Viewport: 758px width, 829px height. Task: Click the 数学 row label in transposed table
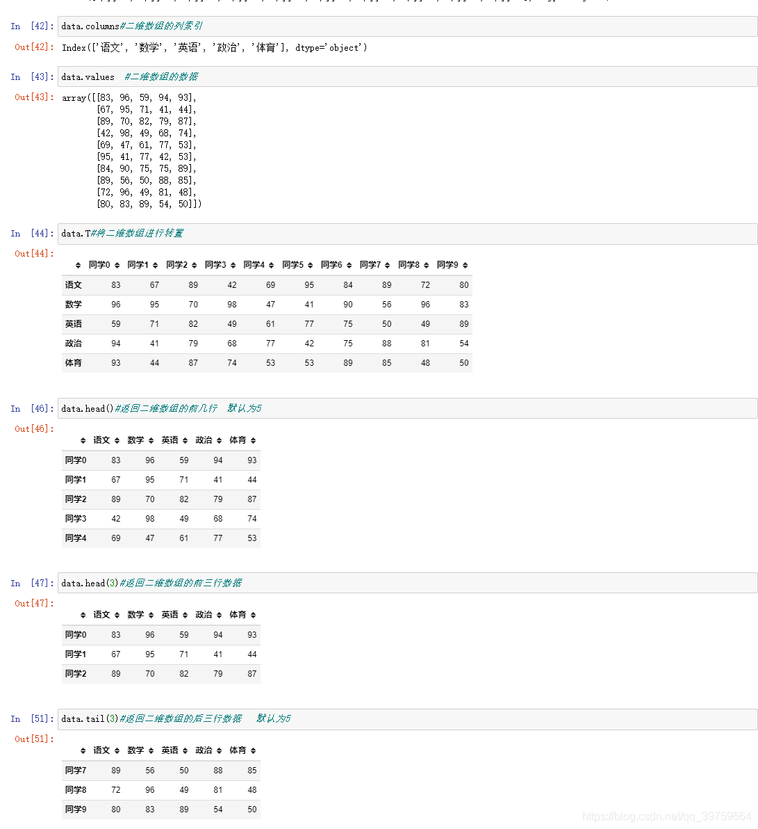(x=74, y=305)
